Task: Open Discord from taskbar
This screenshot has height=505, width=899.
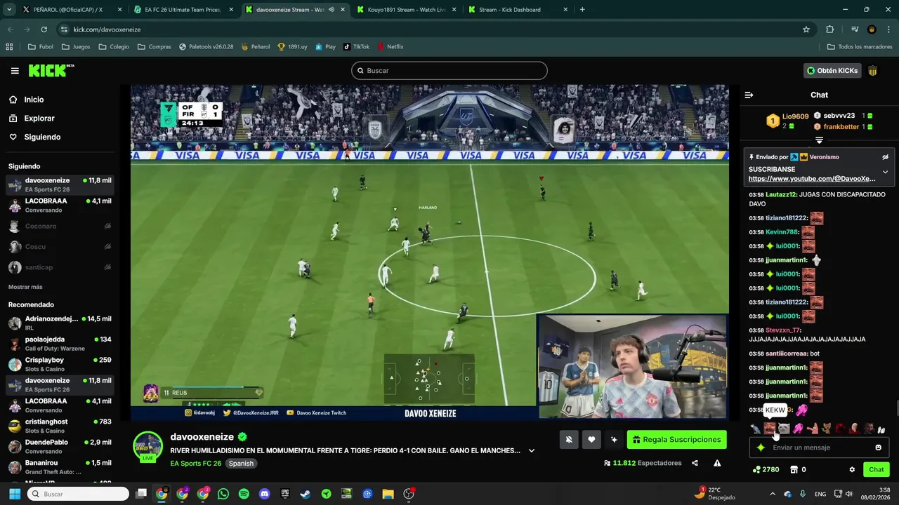Action: (x=264, y=494)
